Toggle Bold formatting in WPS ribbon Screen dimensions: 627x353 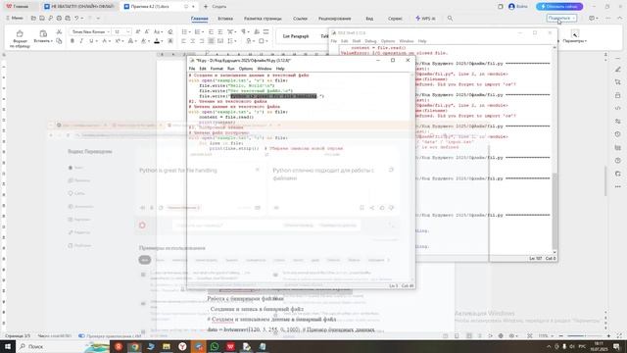tap(72, 41)
